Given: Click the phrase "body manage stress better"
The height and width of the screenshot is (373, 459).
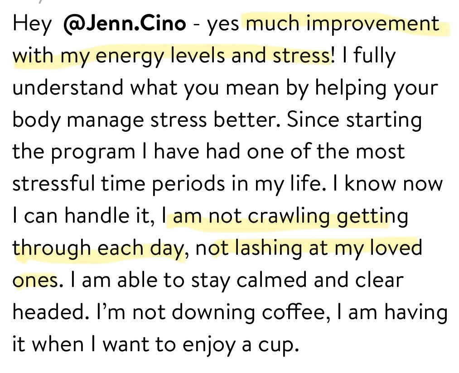Looking at the screenshot, I should click(x=144, y=120).
